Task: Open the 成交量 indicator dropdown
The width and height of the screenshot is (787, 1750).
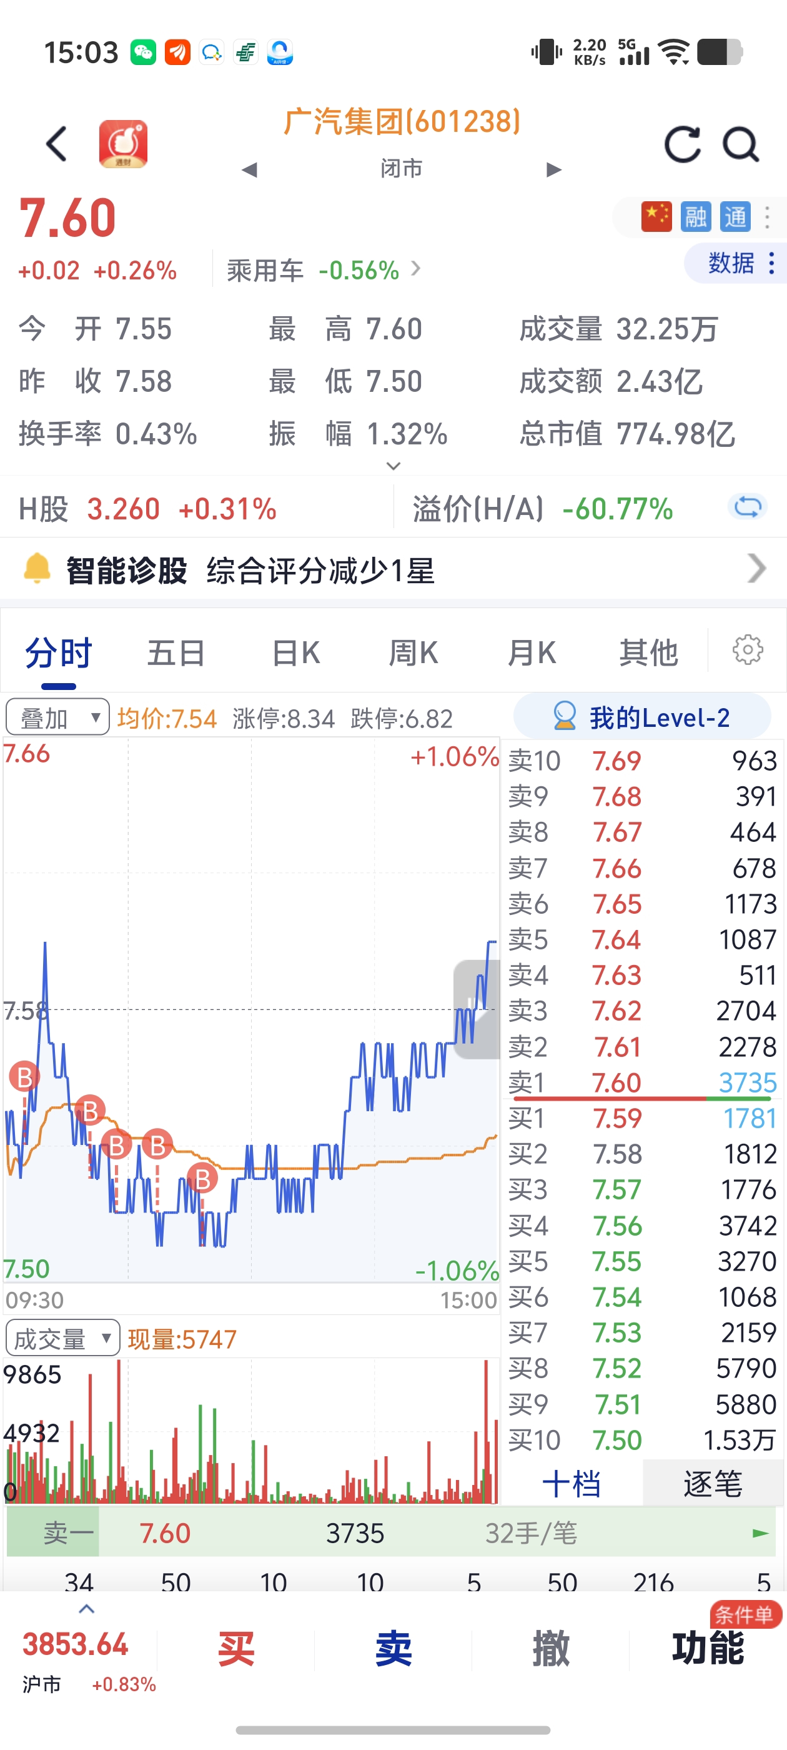Action: 62,1337
